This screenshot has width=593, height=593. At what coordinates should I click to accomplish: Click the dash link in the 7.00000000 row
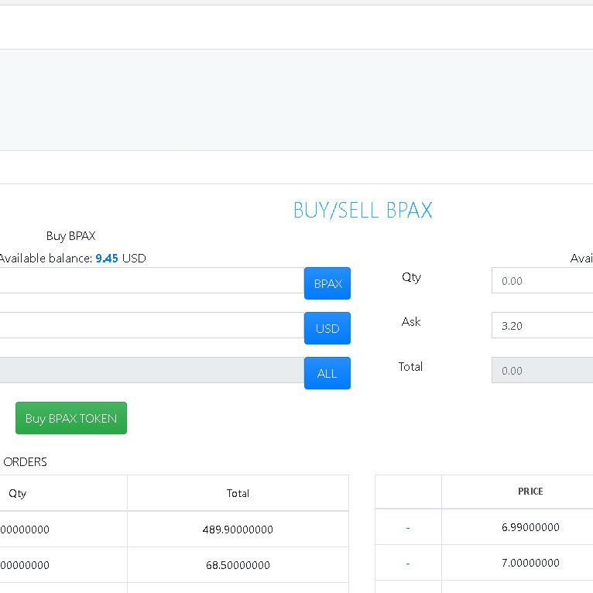click(x=408, y=564)
